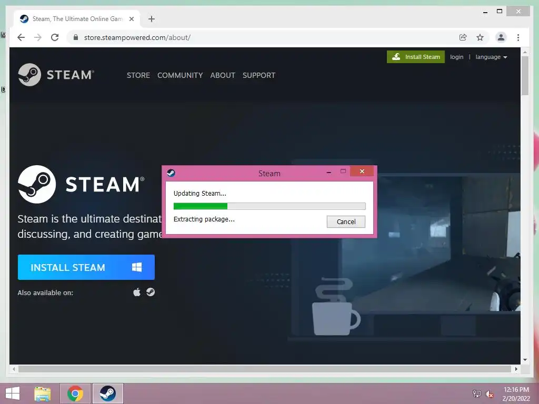Open the Chrome profile avatar
This screenshot has width=539, height=404.
tap(501, 37)
